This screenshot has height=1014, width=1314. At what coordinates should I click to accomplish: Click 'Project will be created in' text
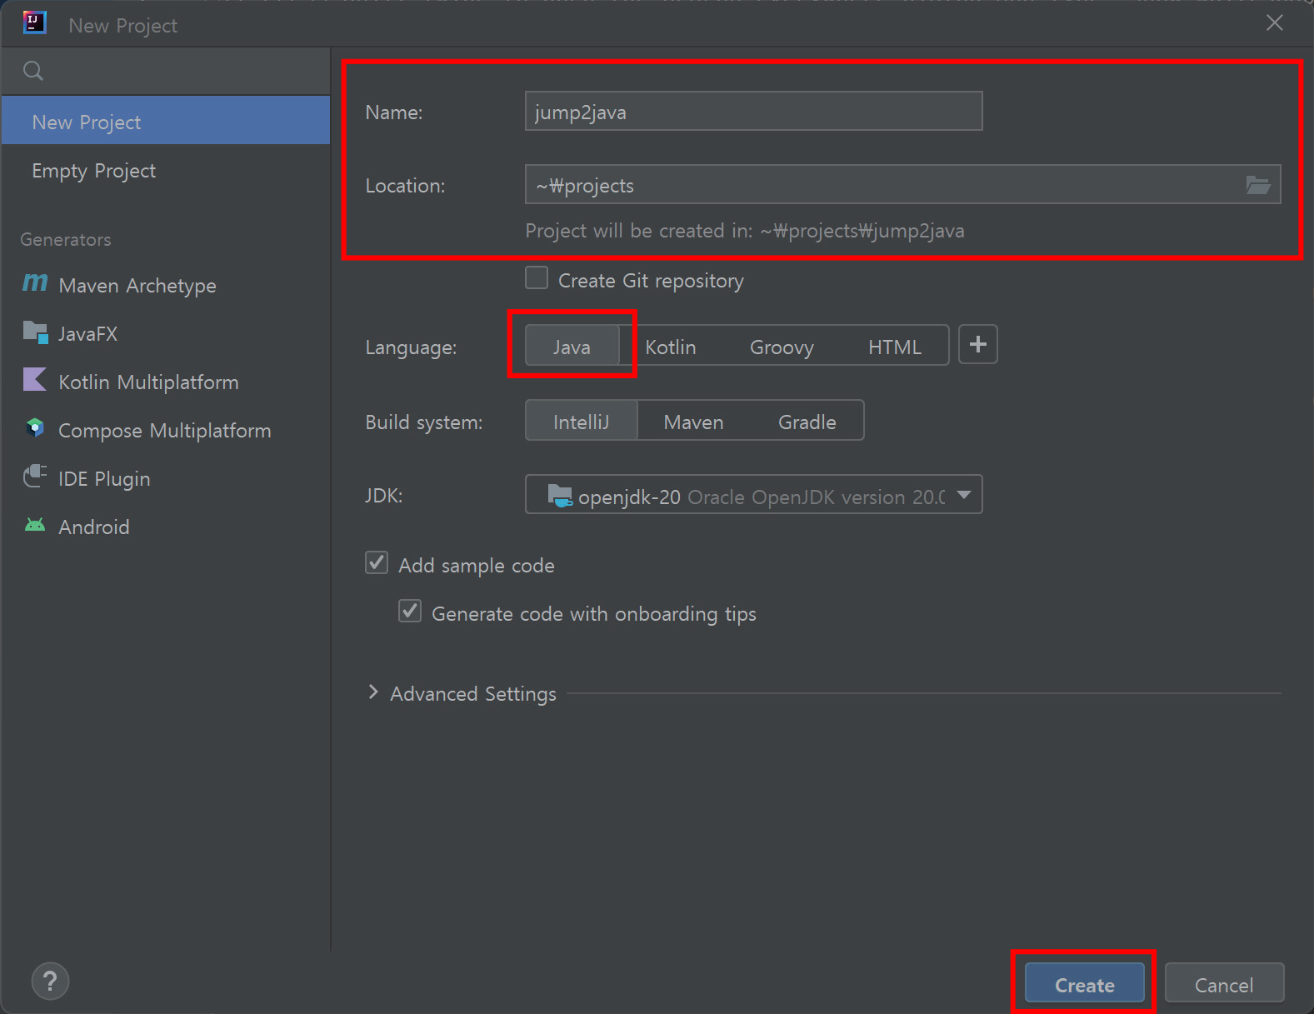click(x=745, y=231)
